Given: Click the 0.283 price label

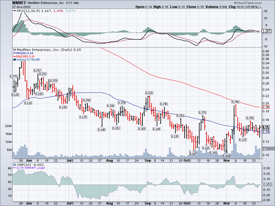Looking at the screenshot, I should coord(43,74).
